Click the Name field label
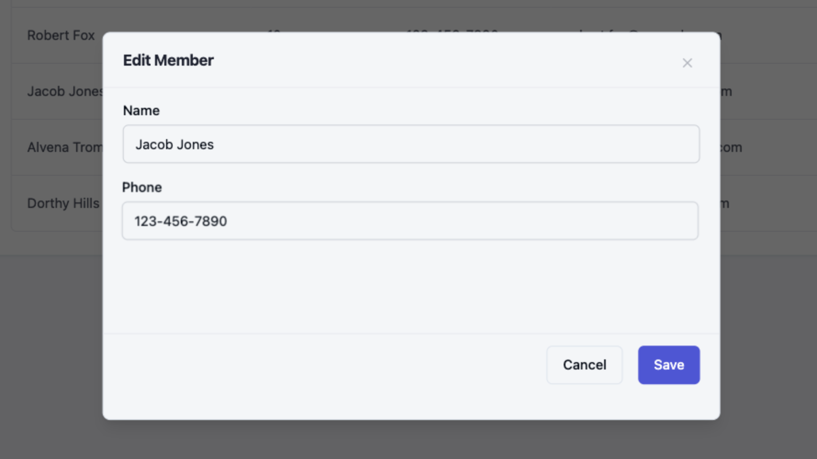Viewport: 817px width, 459px height. click(141, 111)
